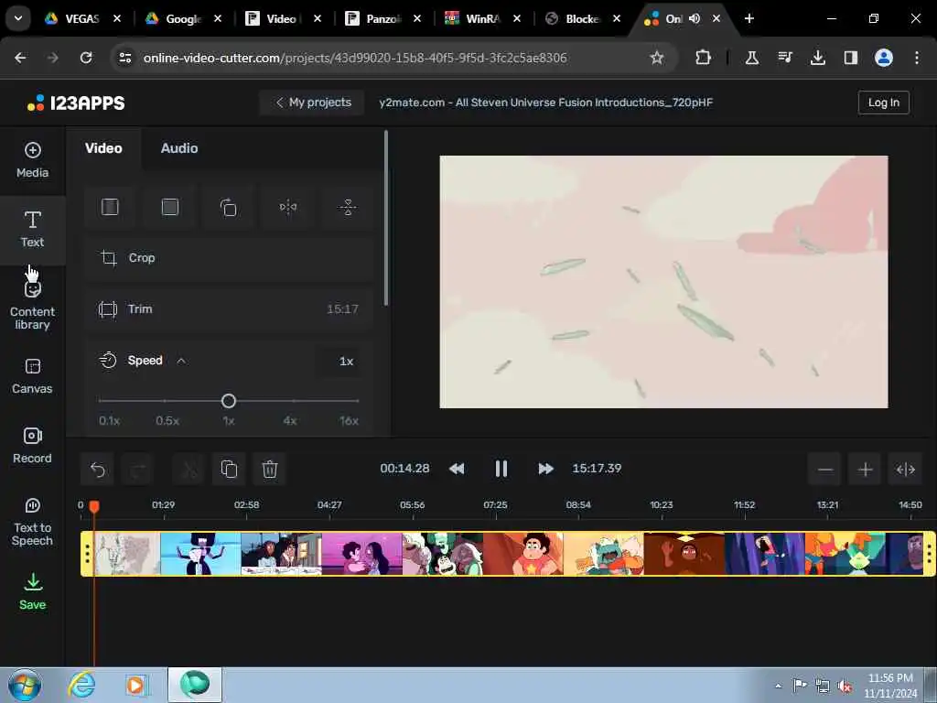Viewport: 937px width, 703px height.
Task: Open the tab search dropdown
Action: click(x=18, y=18)
